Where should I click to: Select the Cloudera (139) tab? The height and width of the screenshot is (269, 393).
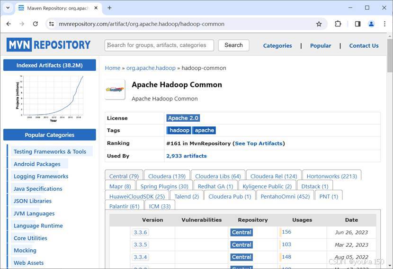coord(167,176)
